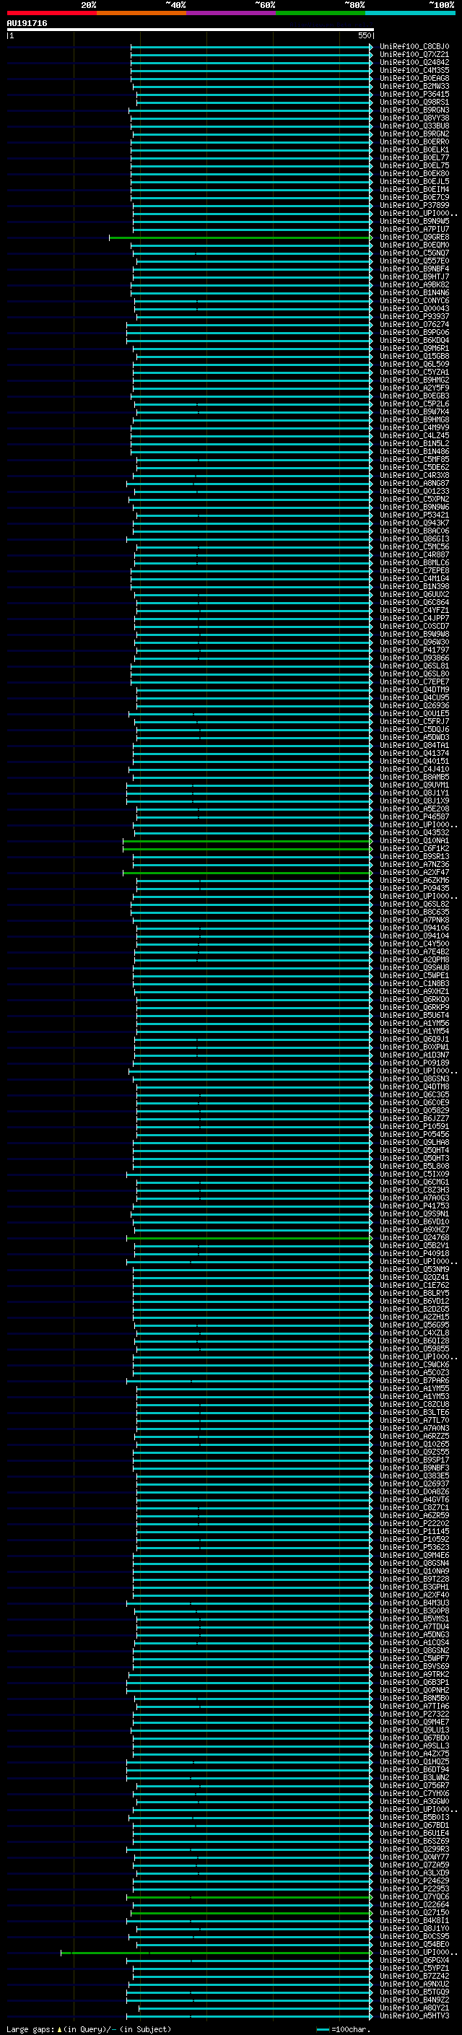Open hit UniRef100_B0EAG8

click(414, 78)
